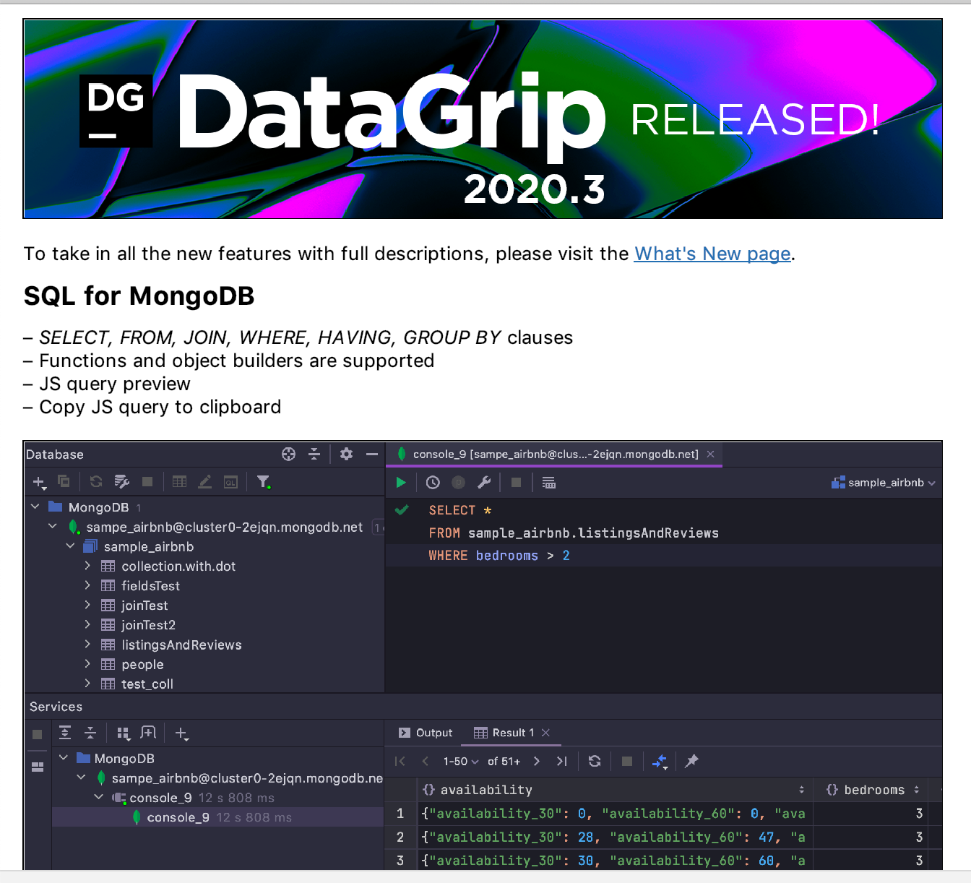Collapse MongoDB node in Services tree
This screenshot has height=883, width=971.
(x=64, y=757)
